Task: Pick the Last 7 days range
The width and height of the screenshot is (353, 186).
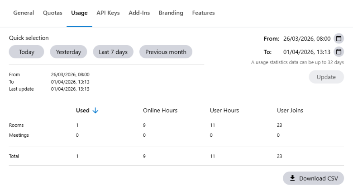Action: pyautogui.click(x=113, y=52)
